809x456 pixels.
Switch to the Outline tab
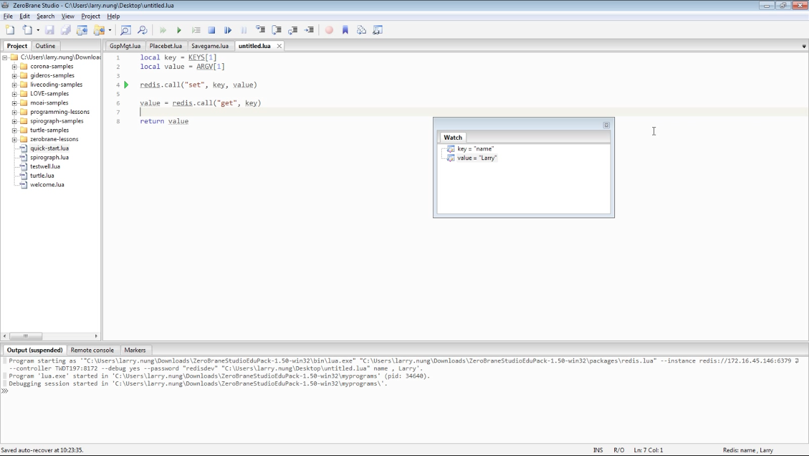45,46
